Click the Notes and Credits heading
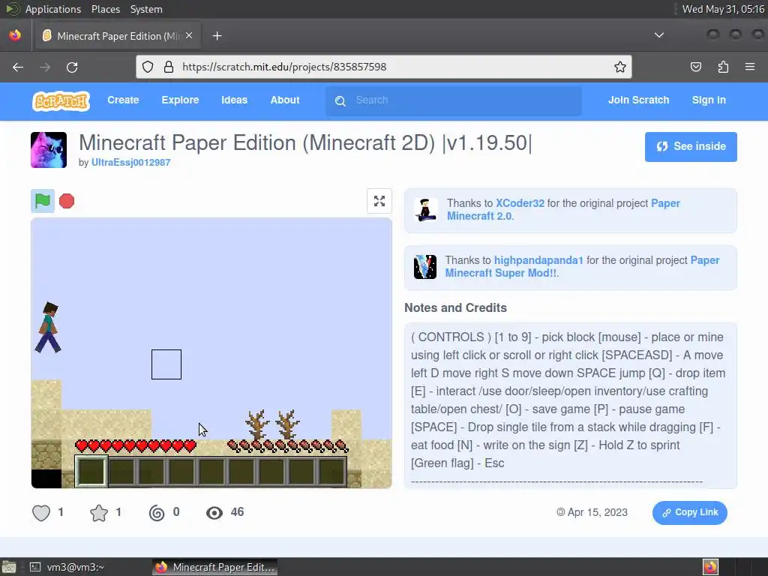The width and height of the screenshot is (768, 576). tap(455, 307)
